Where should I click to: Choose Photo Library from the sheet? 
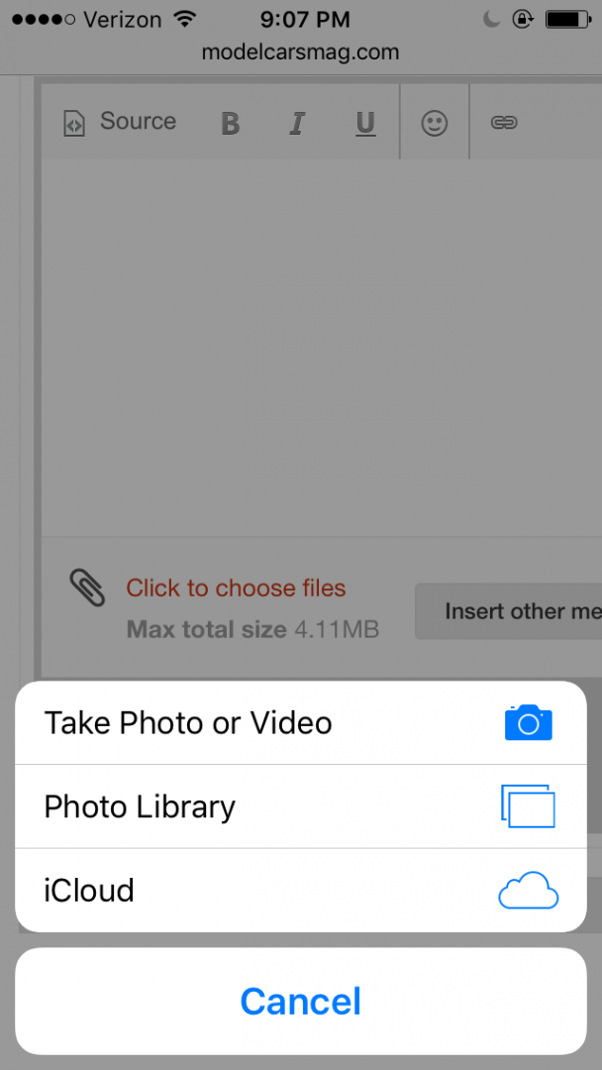coord(140,805)
